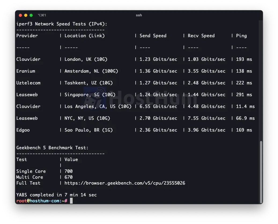The image size is (278, 224).
Task: Click the 'Test' column header
Action: (x=22, y=159)
